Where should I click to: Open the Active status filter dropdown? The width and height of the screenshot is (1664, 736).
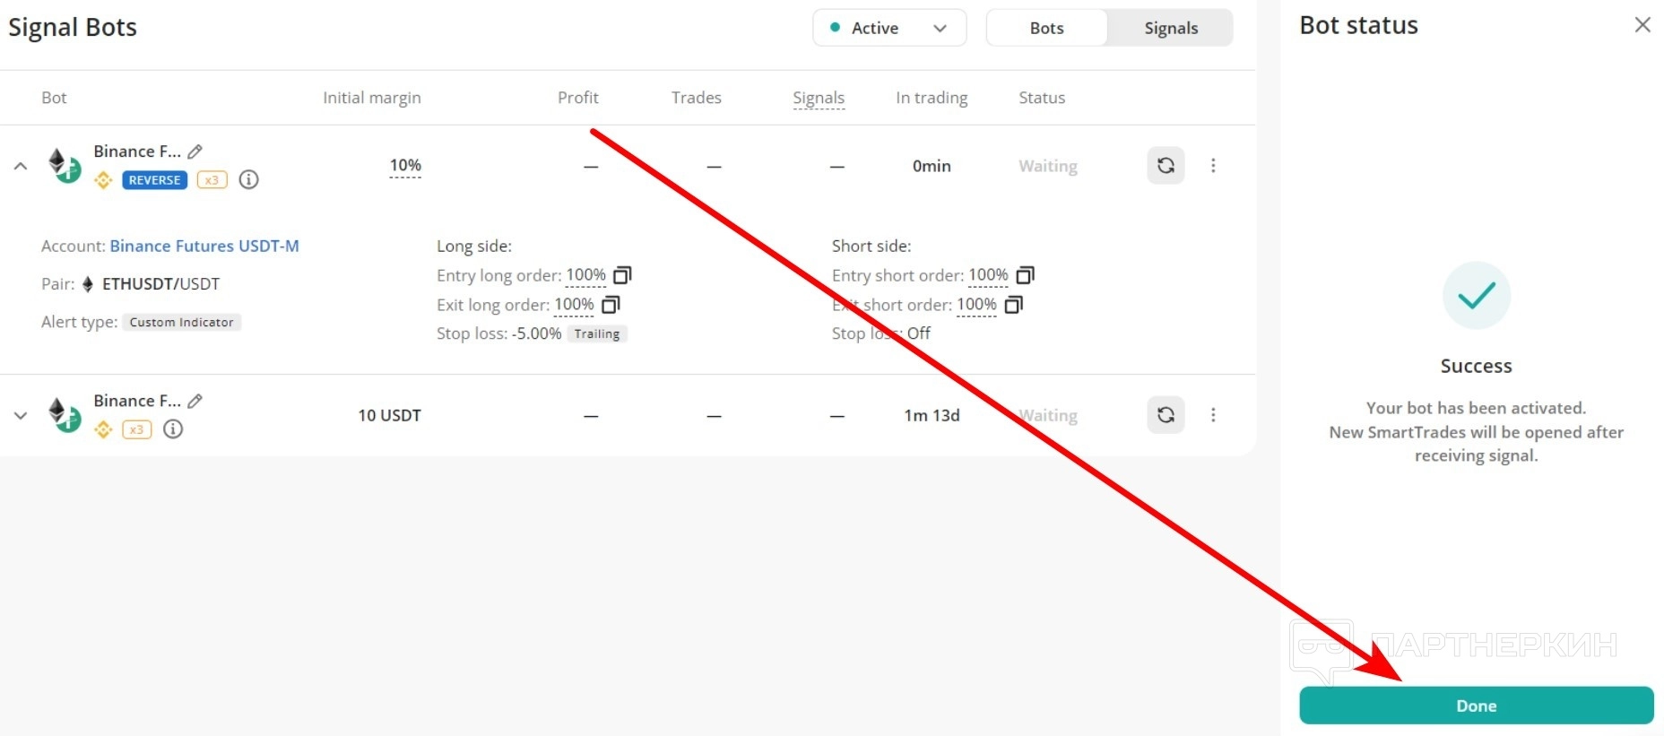tap(889, 28)
